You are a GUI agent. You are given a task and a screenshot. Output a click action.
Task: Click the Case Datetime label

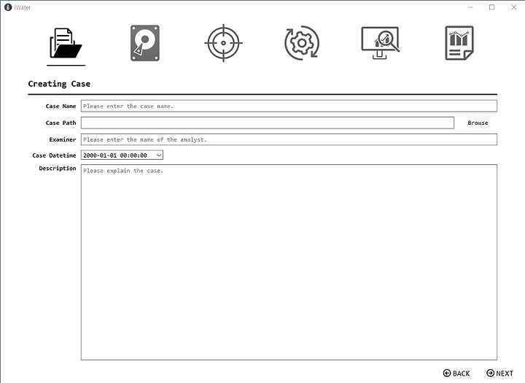[x=54, y=155]
